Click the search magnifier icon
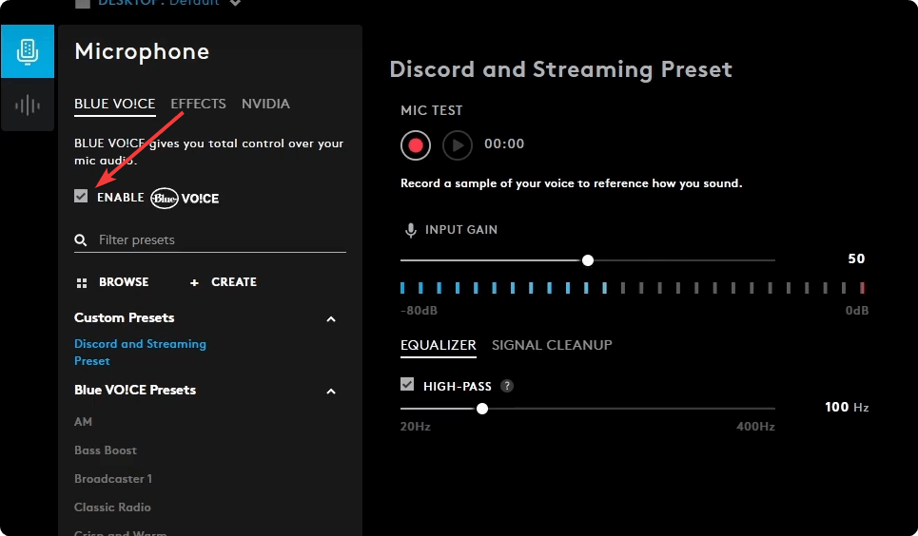The image size is (918, 536). [x=81, y=239]
